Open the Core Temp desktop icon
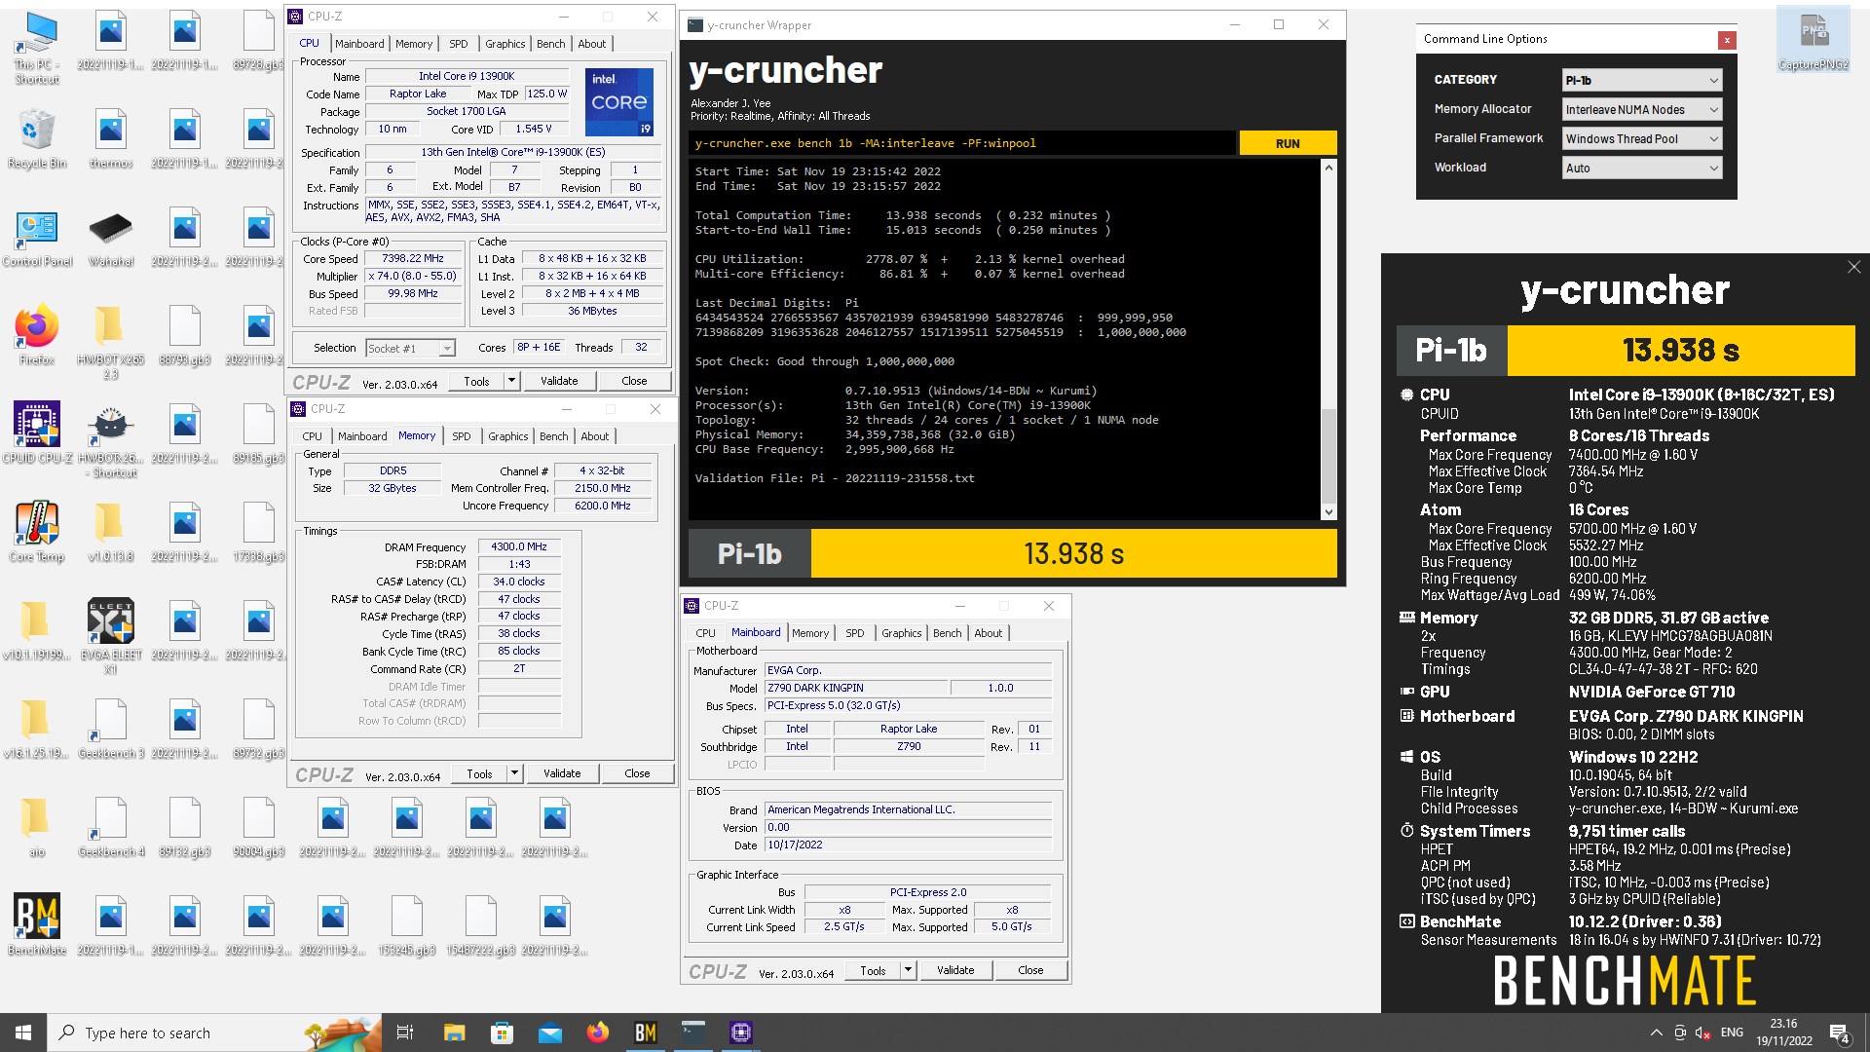Screen dimensions: 1870x1052 (37, 531)
